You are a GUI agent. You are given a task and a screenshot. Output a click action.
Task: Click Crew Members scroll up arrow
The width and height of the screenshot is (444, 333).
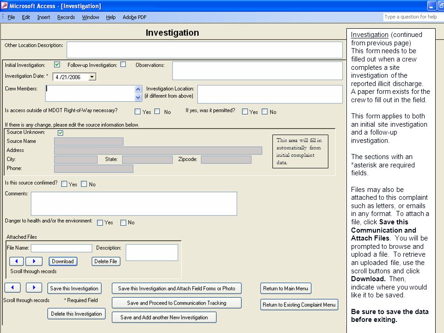[x=138, y=89]
